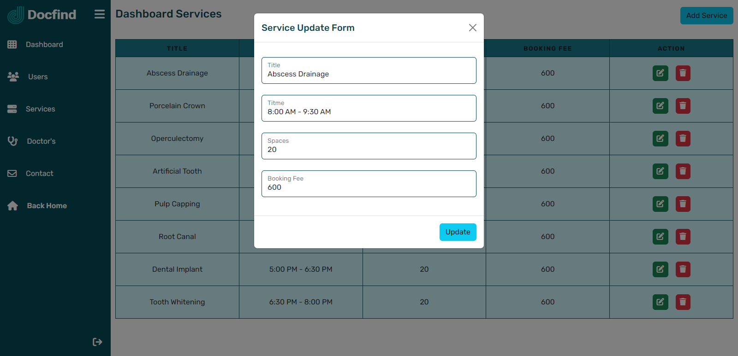Delete the Dental Implant service
This screenshot has height=356, width=738.
[x=683, y=269]
